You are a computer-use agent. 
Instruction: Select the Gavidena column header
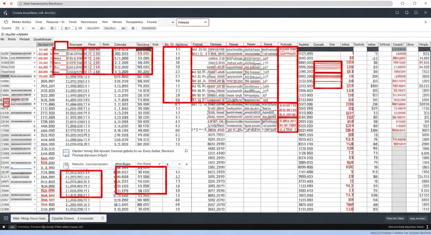[143, 44]
